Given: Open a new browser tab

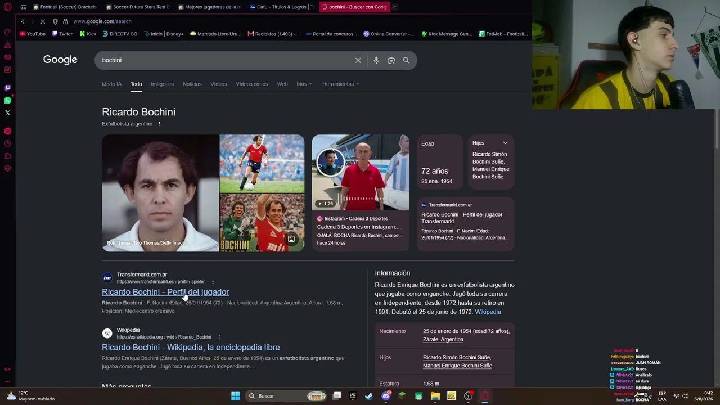Looking at the screenshot, I should coord(395,7).
